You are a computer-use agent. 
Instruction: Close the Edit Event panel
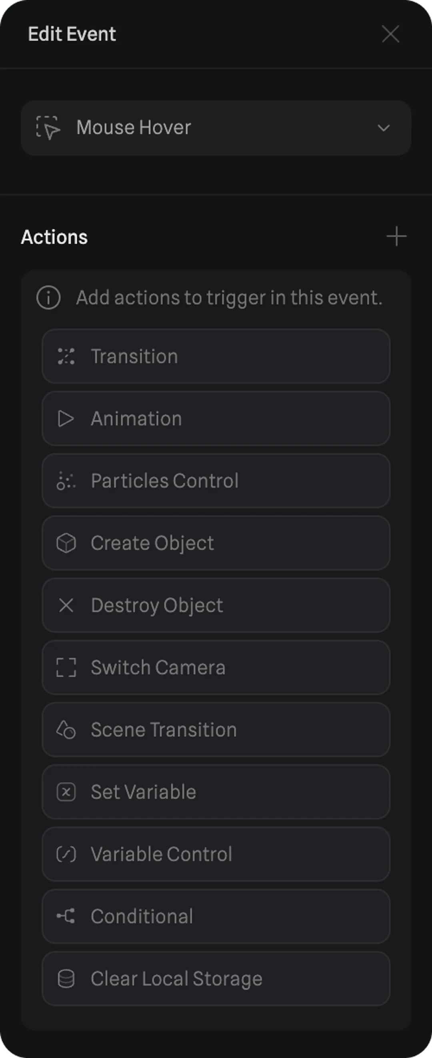[x=390, y=34]
